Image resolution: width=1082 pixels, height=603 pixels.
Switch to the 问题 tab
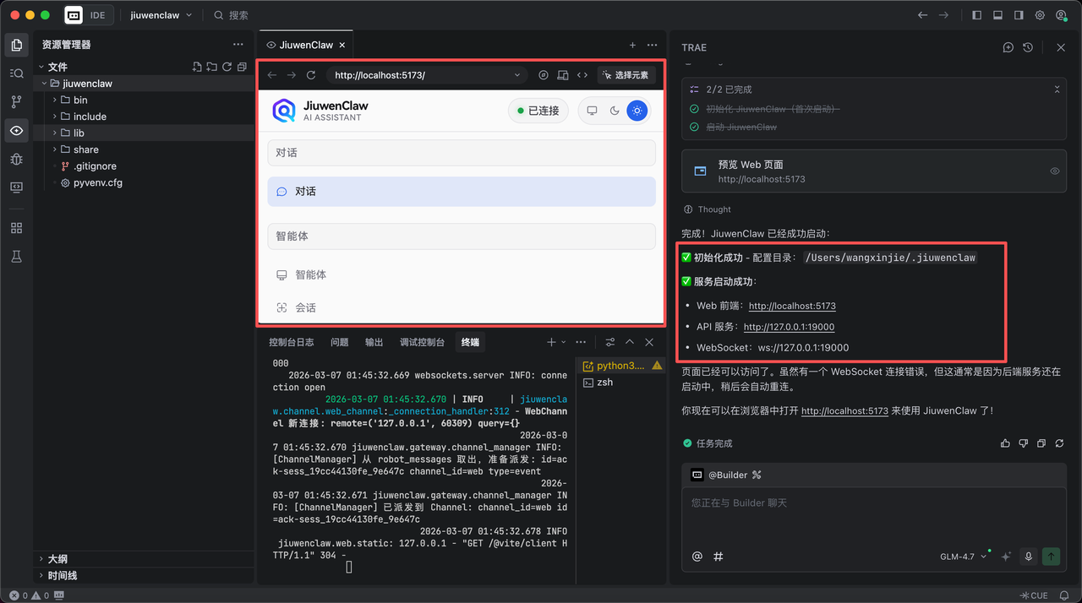point(340,342)
